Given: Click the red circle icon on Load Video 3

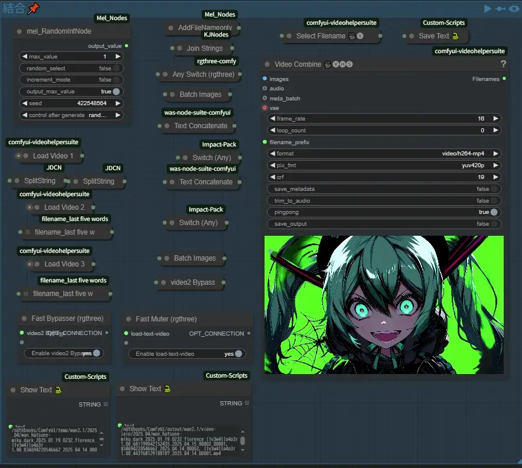Looking at the screenshot, I should point(30,264).
